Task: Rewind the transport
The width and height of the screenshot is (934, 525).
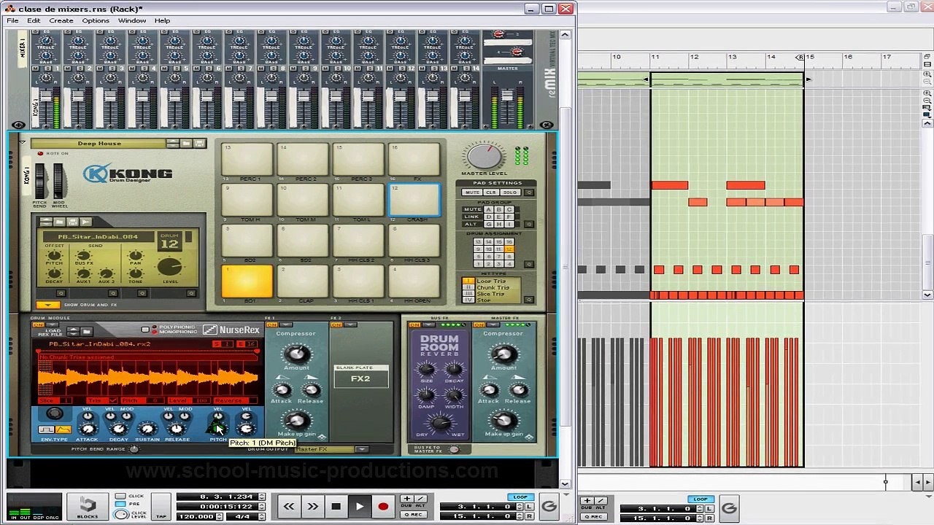Action: pyautogui.click(x=289, y=506)
